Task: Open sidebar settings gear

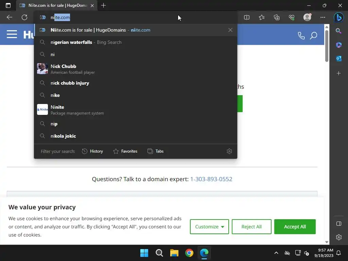Action: click(x=339, y=237)
